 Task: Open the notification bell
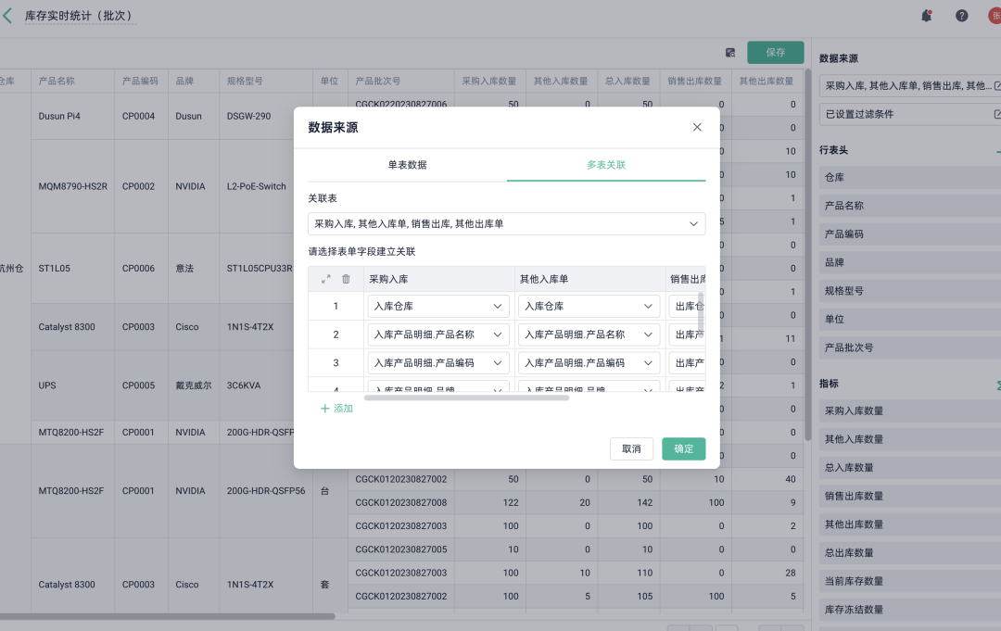tap(926, 16)
